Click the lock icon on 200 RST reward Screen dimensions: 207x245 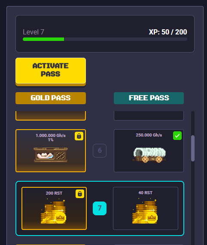[80, 194]
